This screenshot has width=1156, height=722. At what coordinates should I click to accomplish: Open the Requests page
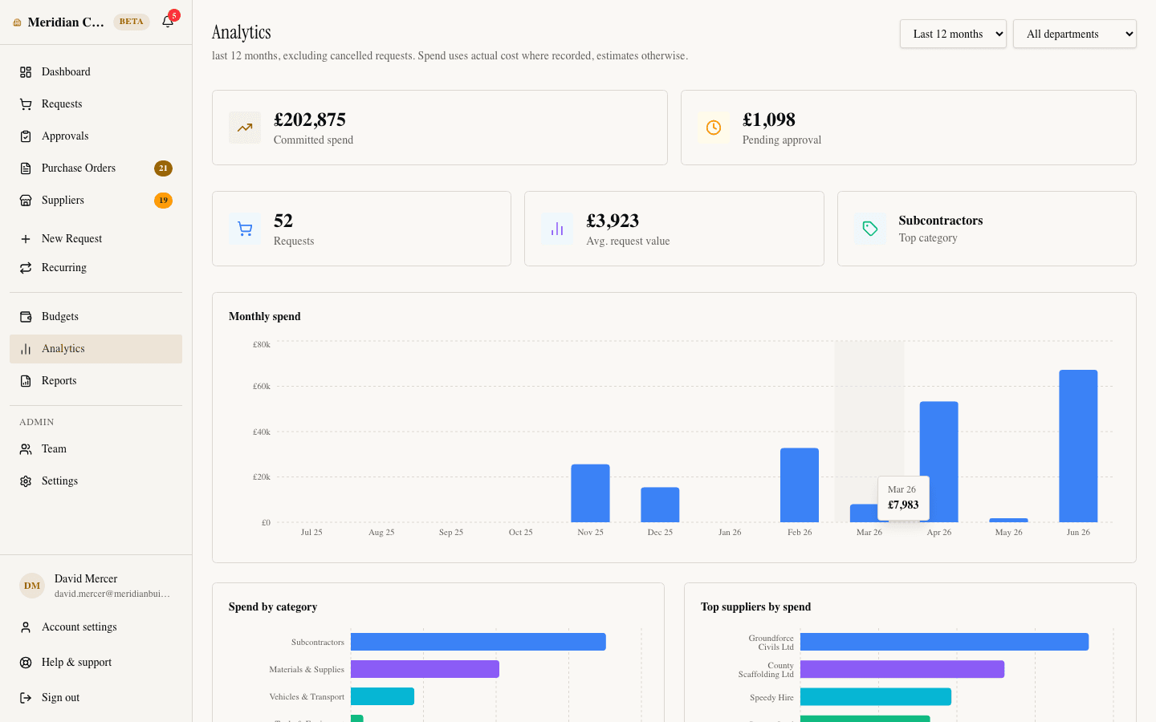point(96,104)
